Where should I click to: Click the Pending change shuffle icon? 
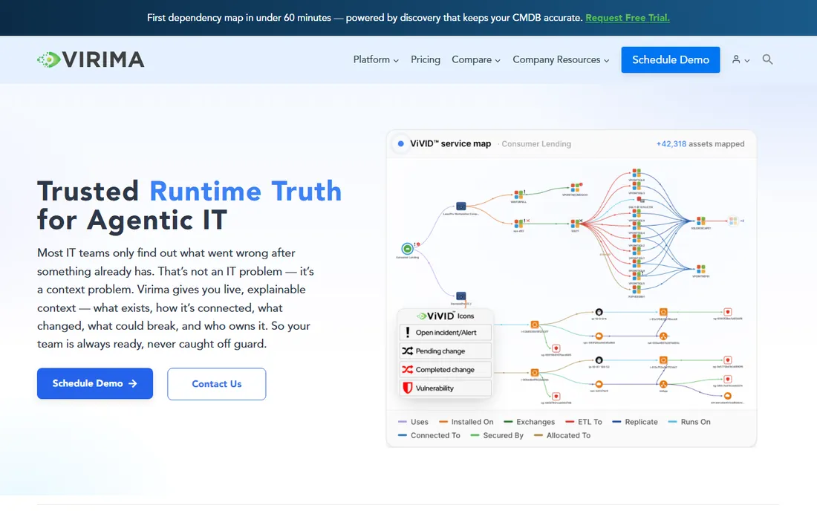pos(408,351)
